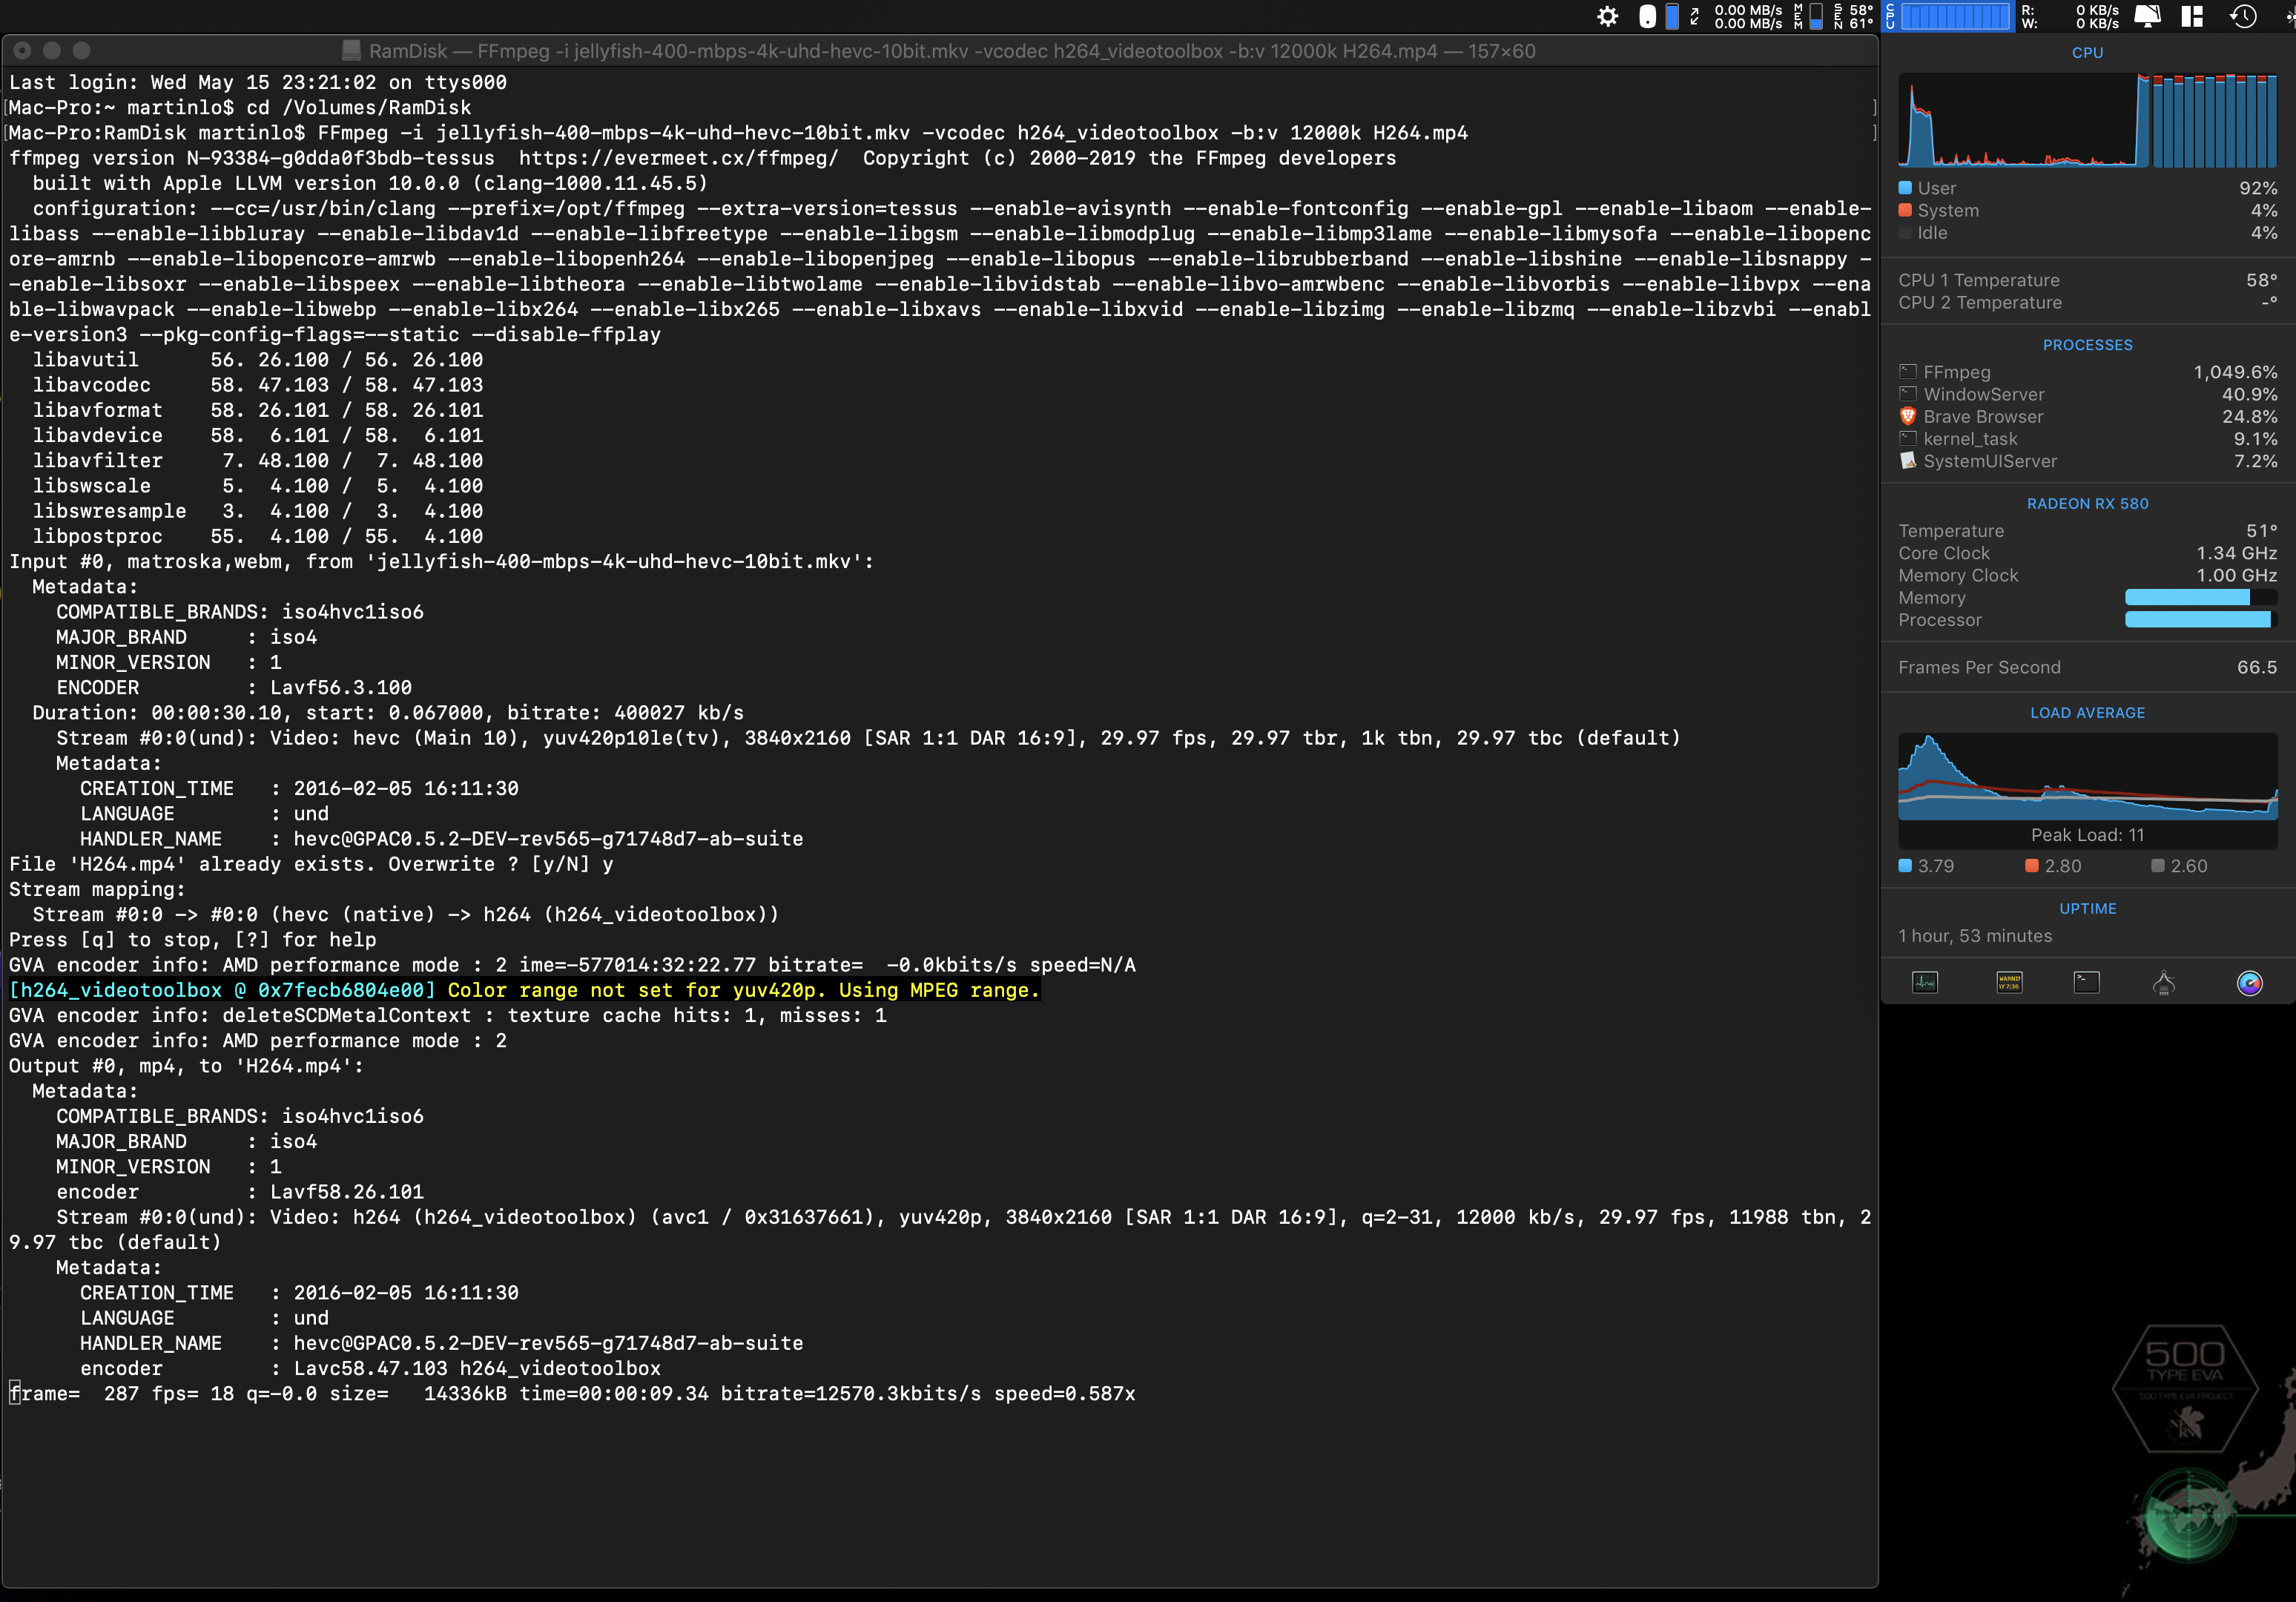Select kernel_task process row

(2087, 439)
